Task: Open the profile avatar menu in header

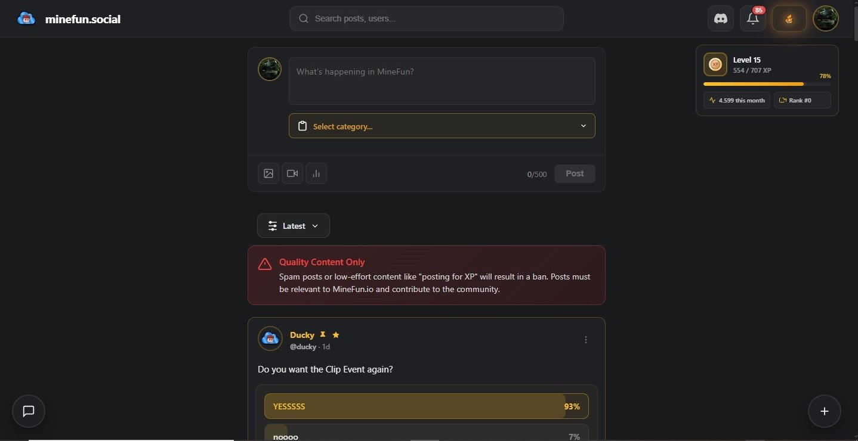Action: [x=826, y=18]
